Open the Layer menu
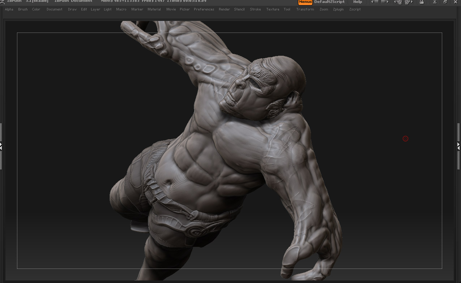The image size is (461, 283). (95, 9)
